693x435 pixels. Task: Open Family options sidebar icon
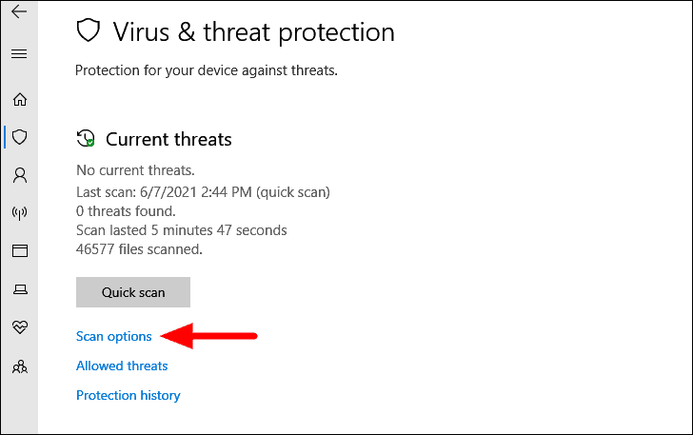click(x=19, y=366)
